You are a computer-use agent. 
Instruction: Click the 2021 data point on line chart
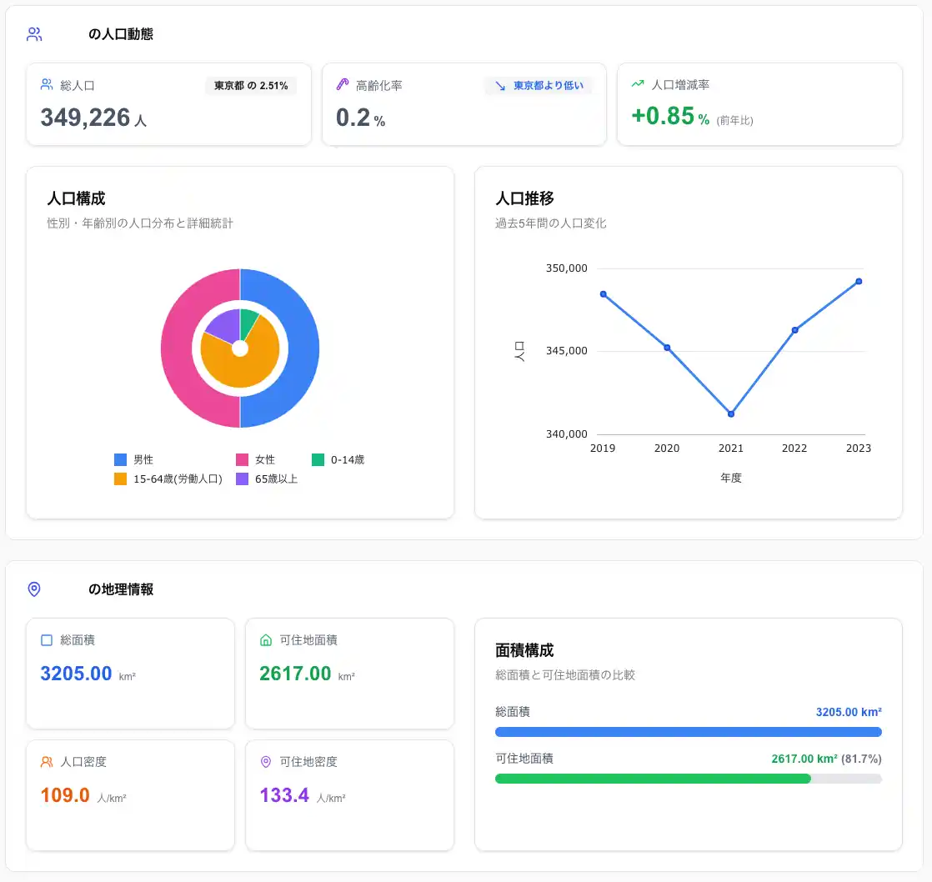(731, 413)
